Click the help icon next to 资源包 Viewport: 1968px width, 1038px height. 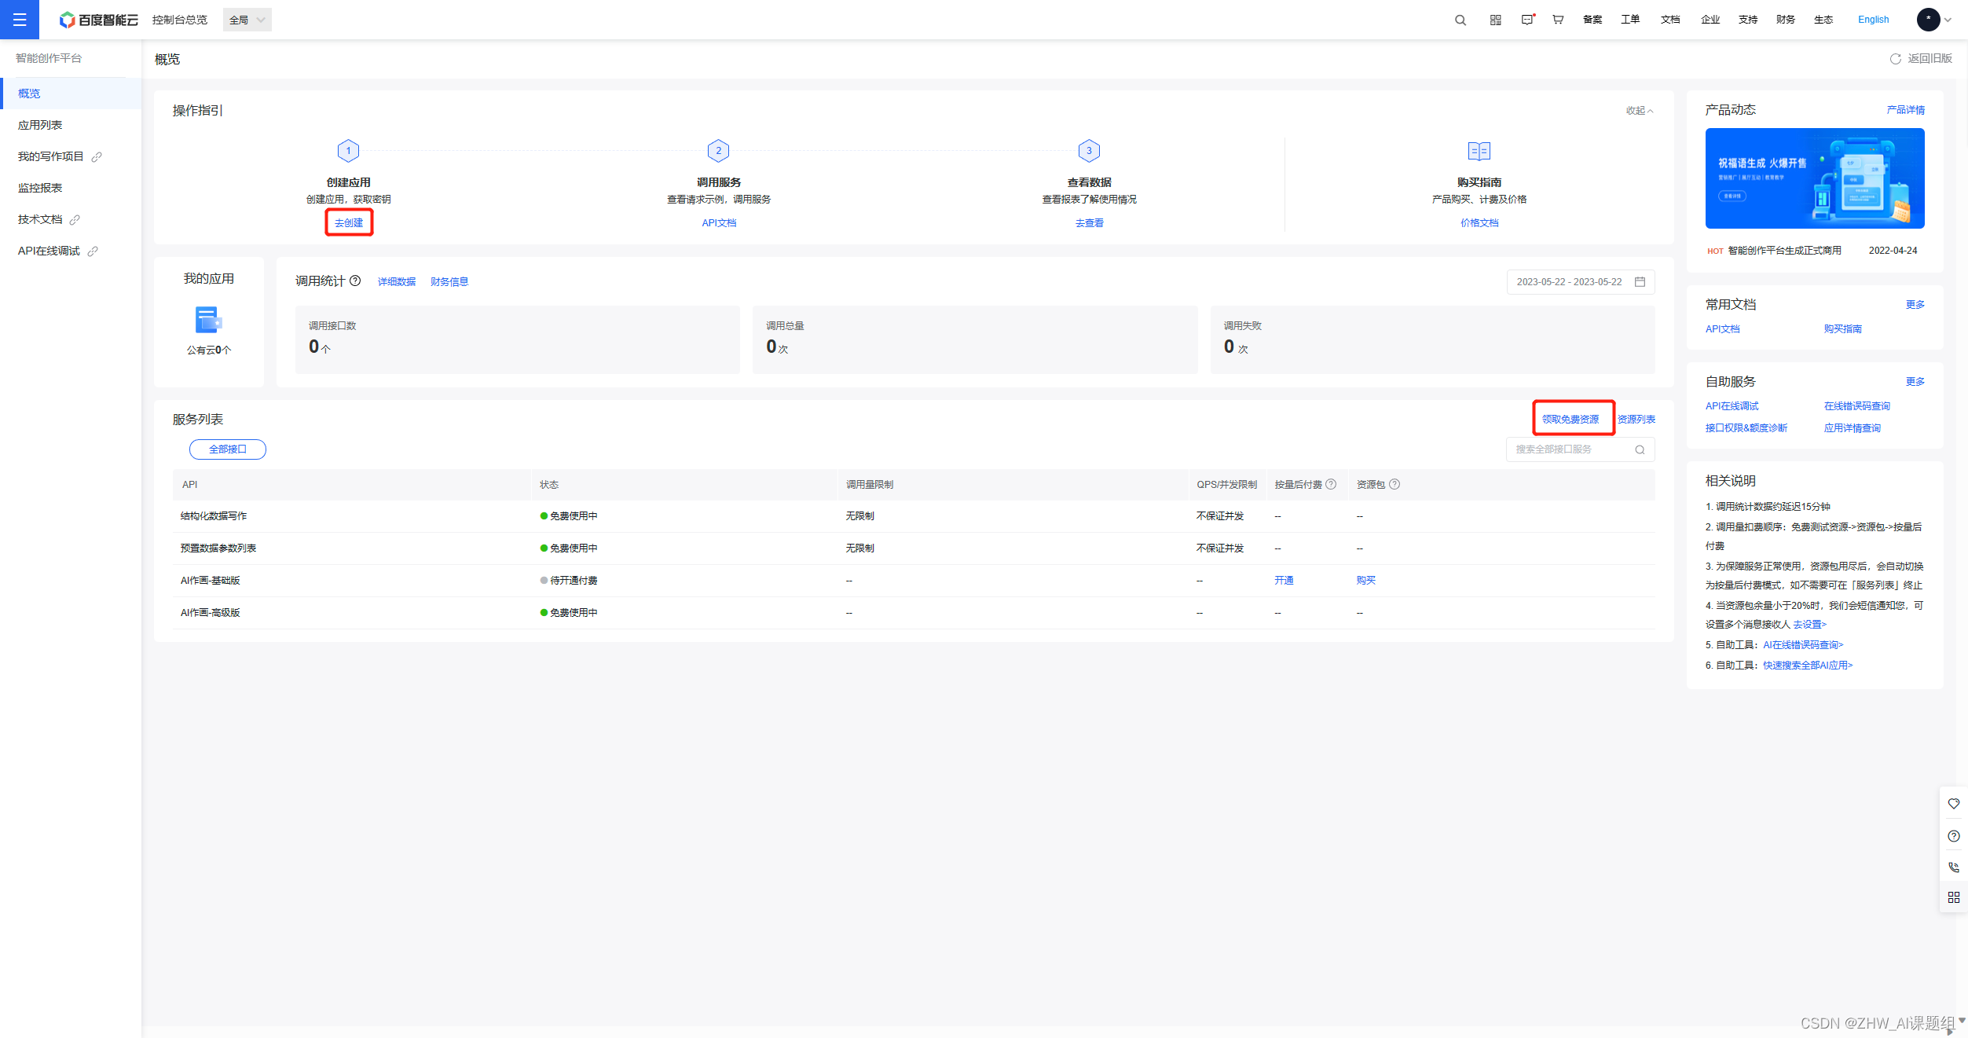pos(1394,484)
